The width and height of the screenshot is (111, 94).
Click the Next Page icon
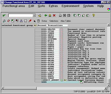(83, 15)
